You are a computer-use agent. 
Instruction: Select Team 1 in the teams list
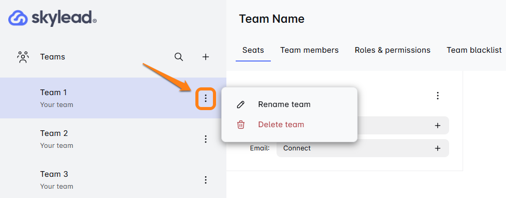[113, 98]
